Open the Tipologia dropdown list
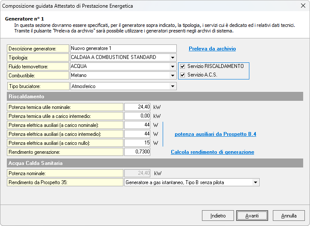 coord(173,58)
